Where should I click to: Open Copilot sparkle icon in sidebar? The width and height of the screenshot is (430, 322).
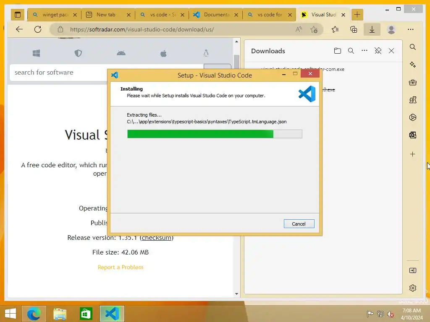pos(413,65)
